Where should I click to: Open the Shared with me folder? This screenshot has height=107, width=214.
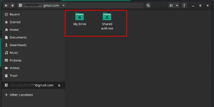(x=107, y=21)
